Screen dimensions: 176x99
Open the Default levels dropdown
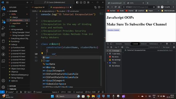[x=155, y=47]
